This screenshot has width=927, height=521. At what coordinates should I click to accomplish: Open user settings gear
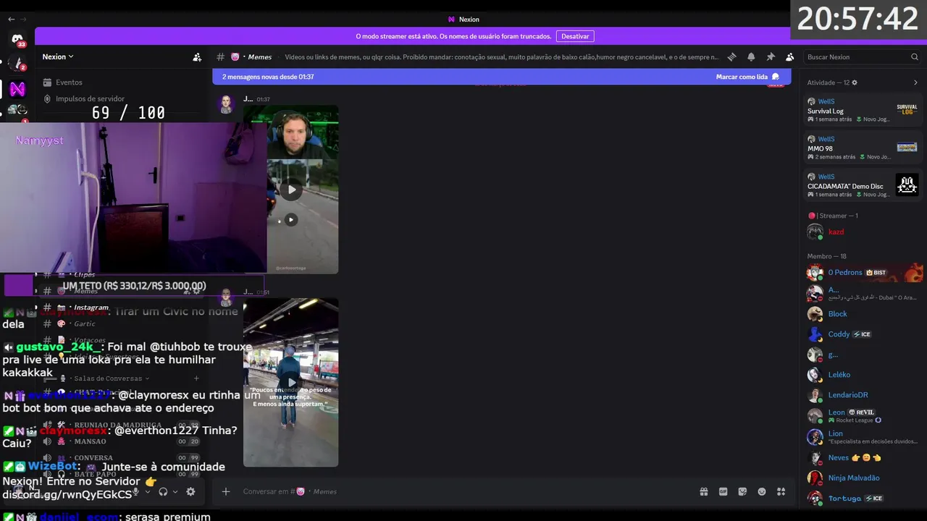tap(190, 492)
